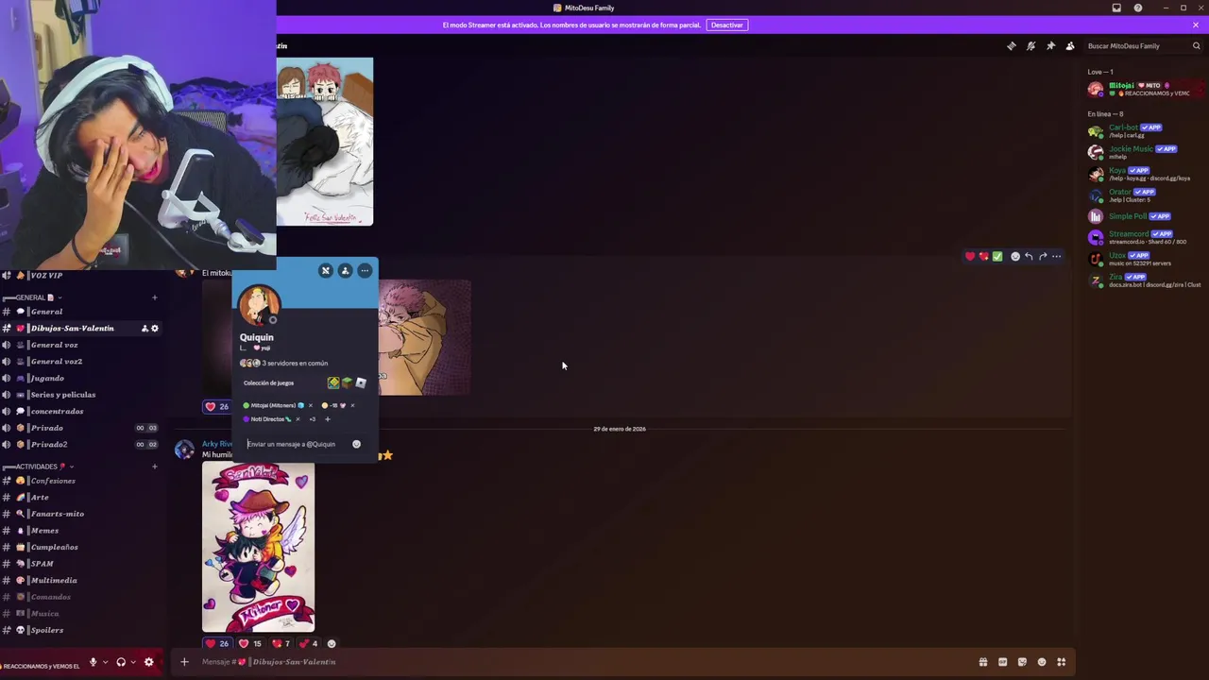The width and height of the screenshot is (1209, 680).
Task: Open emoji picker in main message bar
Action: 1042,662
